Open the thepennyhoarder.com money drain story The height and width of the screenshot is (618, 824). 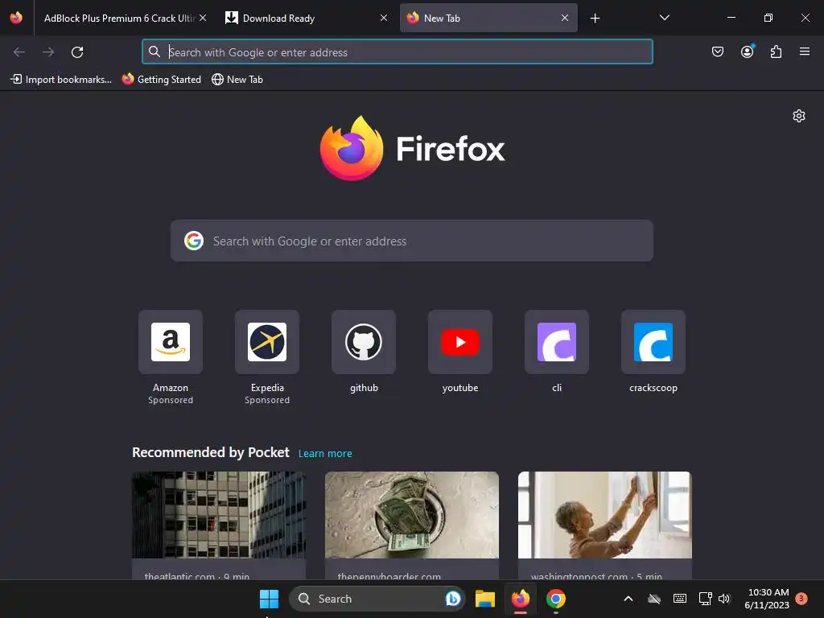tap(412, 515)
